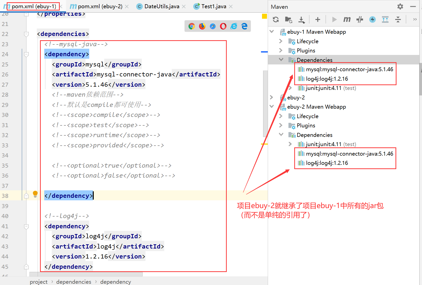422x285 pixels.
Task: Switch to pom.xml (ebuy-1) tab
Action: point(33,6)
